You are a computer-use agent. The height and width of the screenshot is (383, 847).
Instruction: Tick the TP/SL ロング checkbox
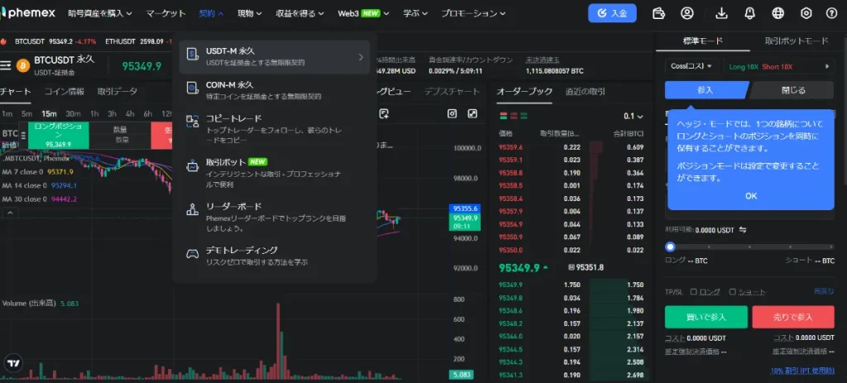tap(694, 292)
